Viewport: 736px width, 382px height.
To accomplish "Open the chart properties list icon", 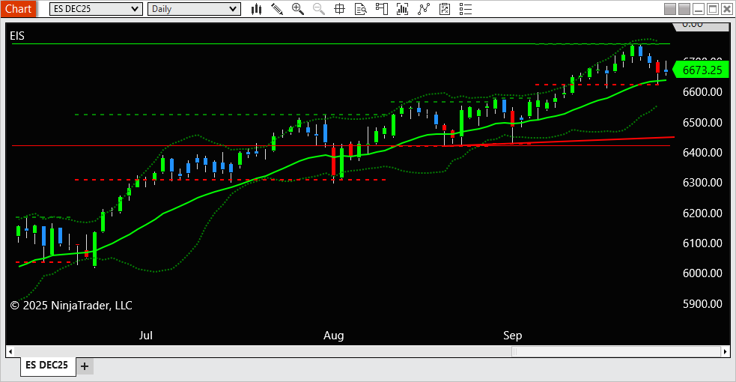I will coord(466,9).
